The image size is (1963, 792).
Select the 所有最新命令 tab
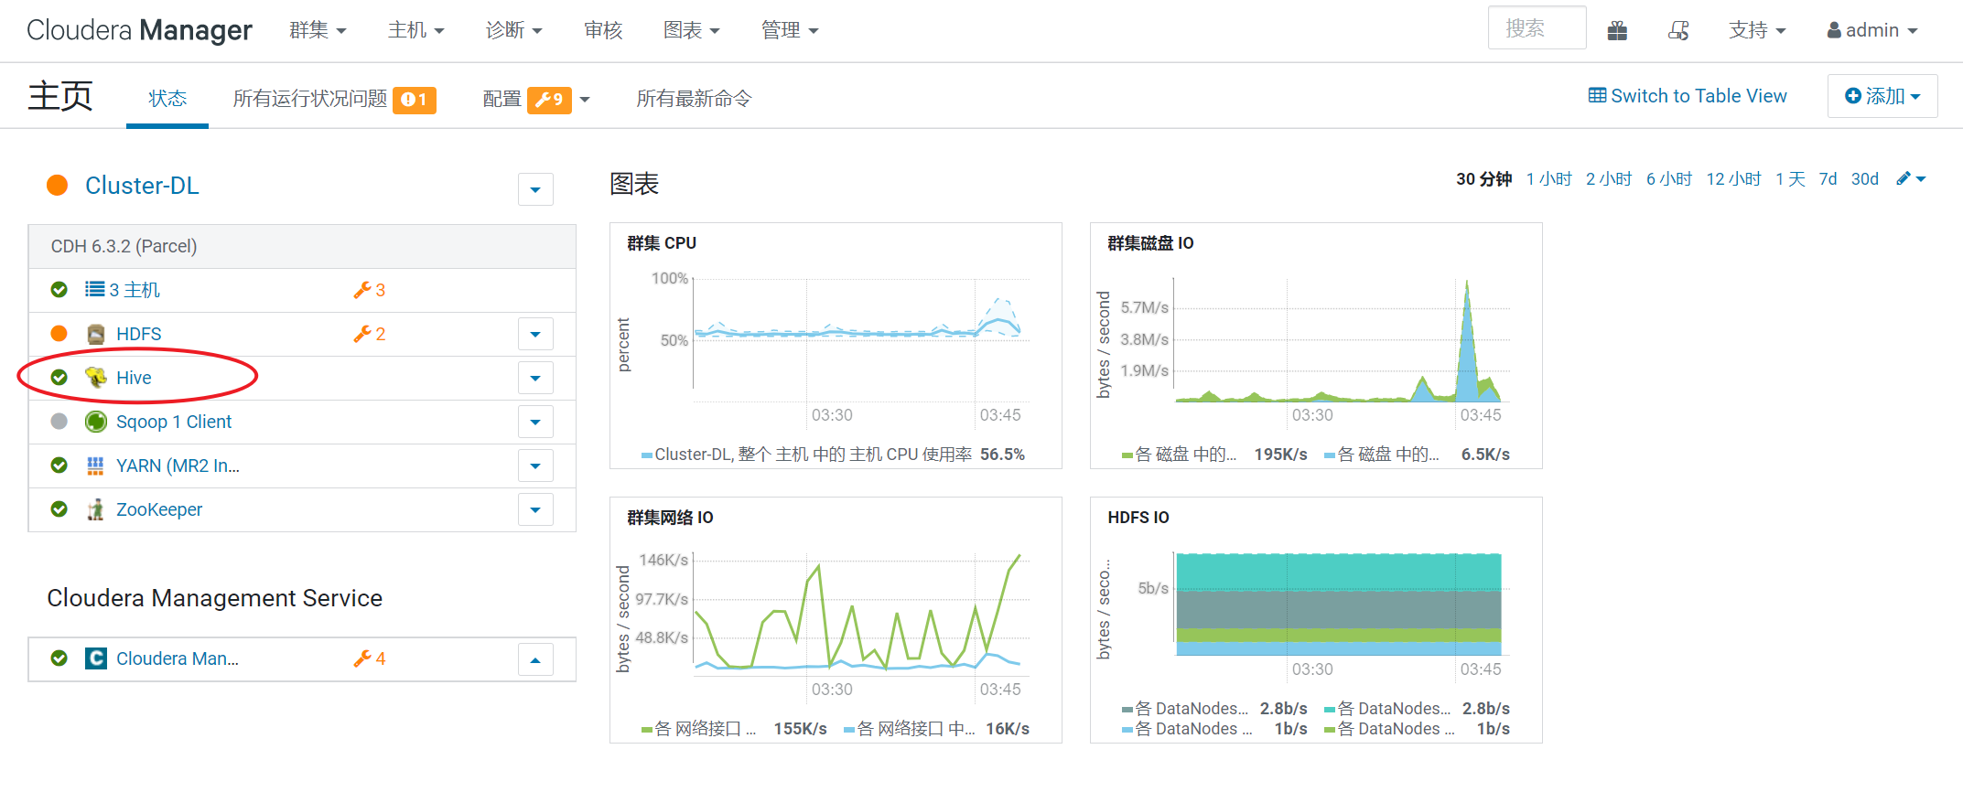click(694, 99)
